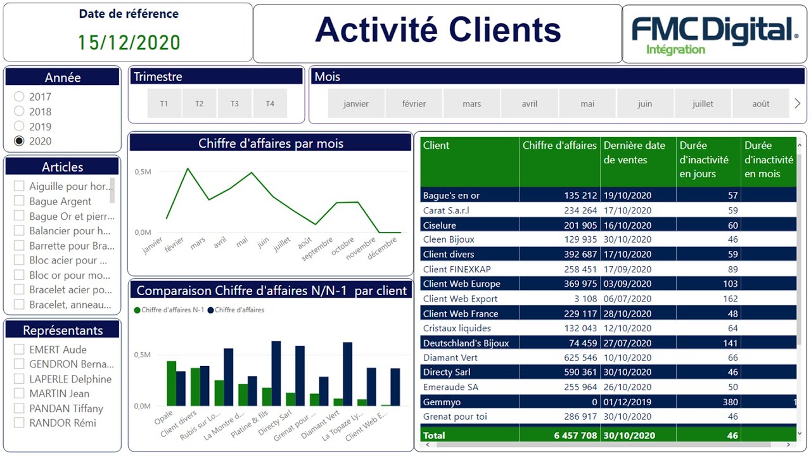Select the Bague's en or client row
Screen dimensions: 811x456
tap(608, 196)
